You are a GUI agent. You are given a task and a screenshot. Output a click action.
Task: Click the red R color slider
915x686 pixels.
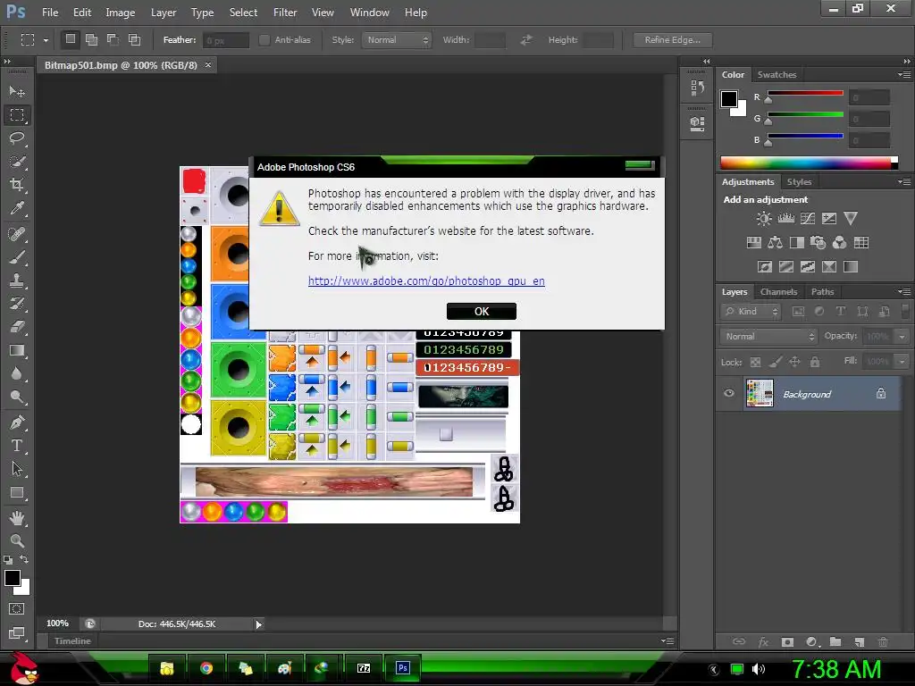[805, 93]
